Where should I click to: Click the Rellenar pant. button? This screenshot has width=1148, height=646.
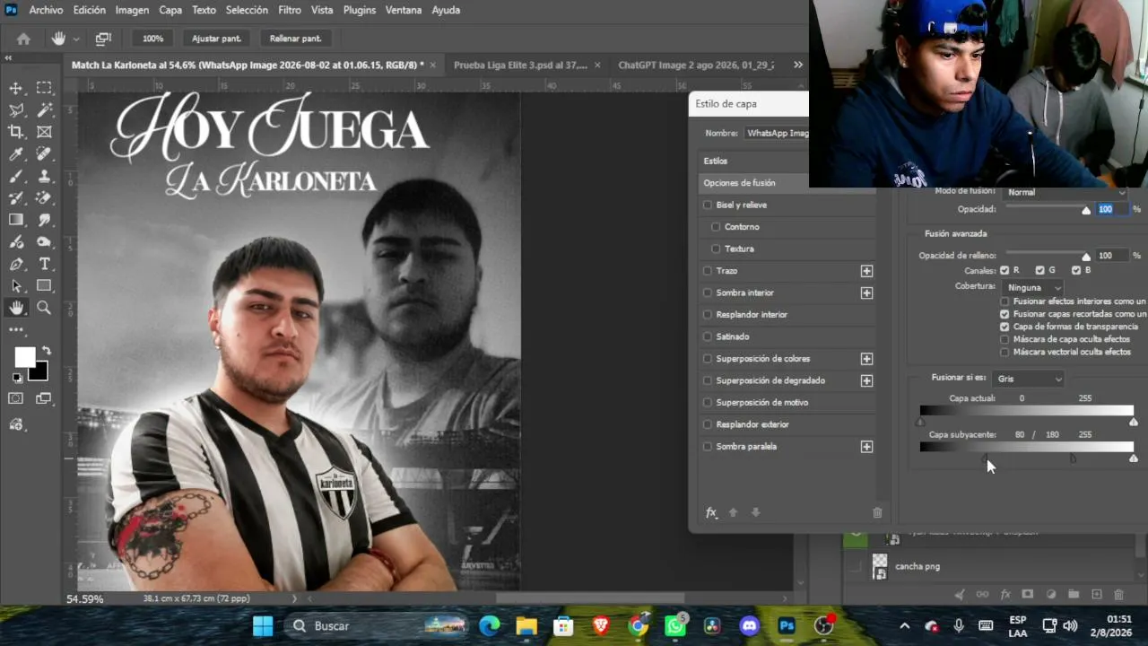point(296,39)
